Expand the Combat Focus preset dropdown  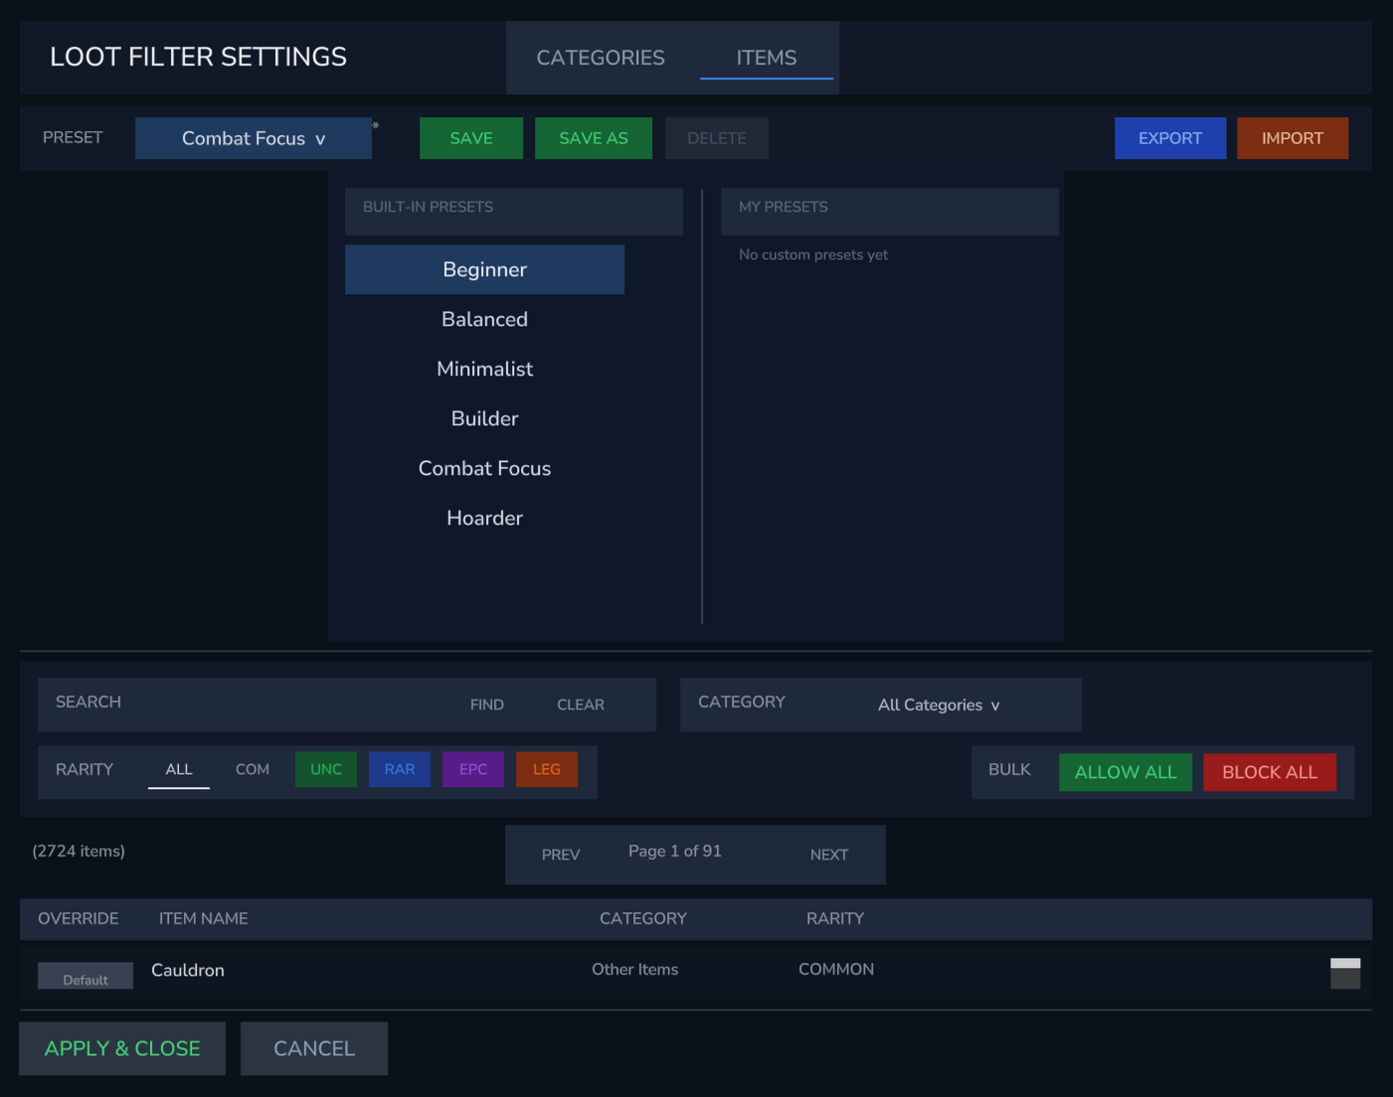[254, 138]
